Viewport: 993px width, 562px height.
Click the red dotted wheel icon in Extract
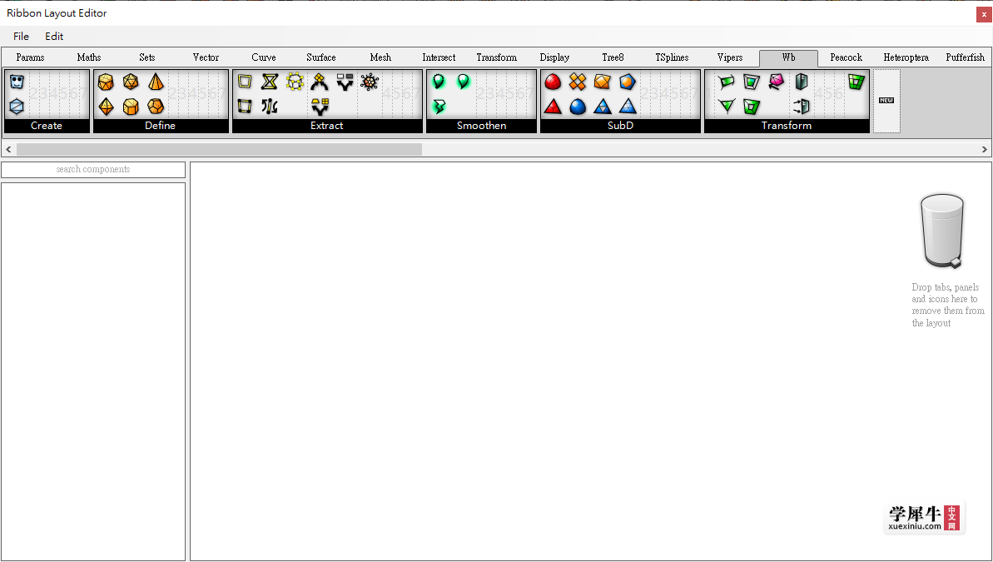tap(370, 82)
